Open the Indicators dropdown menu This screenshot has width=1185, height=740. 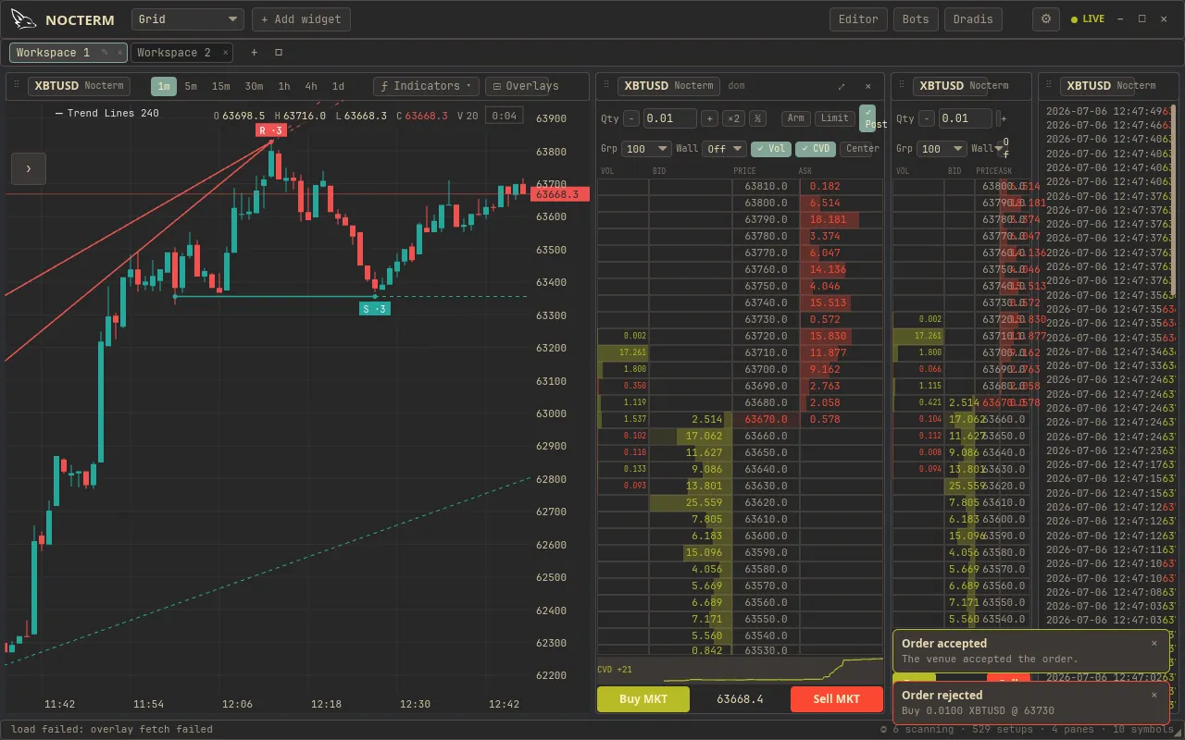(426, 86)
